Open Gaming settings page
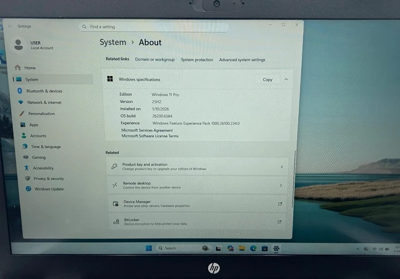Image resolution: width=400 pixels, height=279 pixels. (39, 157)
